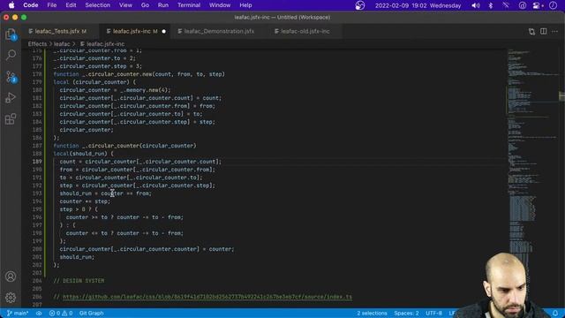This screenshot has width=565, height=318.
Task: Click the Open Changes icon in editor toolbar
Action: (531, 32)
